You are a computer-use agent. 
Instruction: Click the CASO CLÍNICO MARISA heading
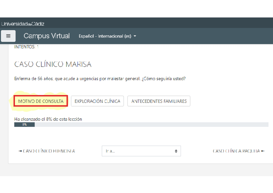click(x=53, y=64)
